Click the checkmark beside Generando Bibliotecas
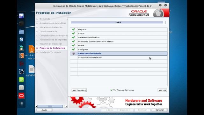The width and height of the screenshot is (204, 115). click(73, 37)
